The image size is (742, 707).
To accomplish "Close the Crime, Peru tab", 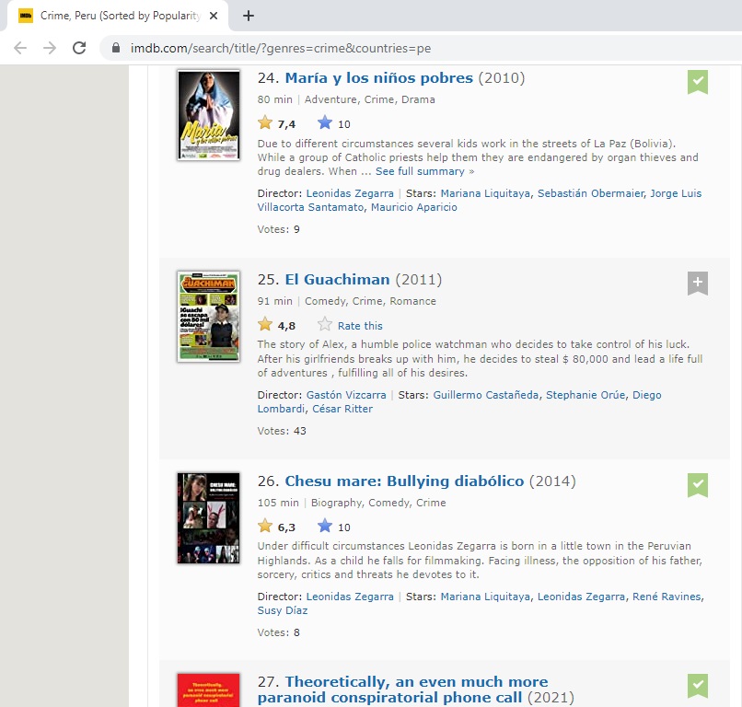I will (x=214, y=16).
